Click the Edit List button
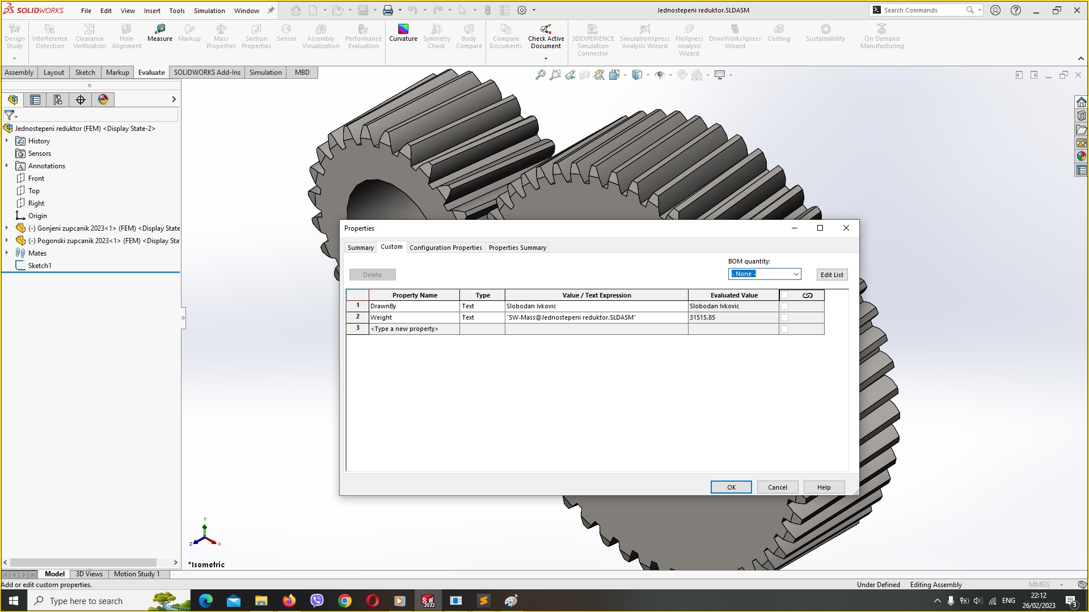Screen dimensions: 1089x612 pos(832,275)
